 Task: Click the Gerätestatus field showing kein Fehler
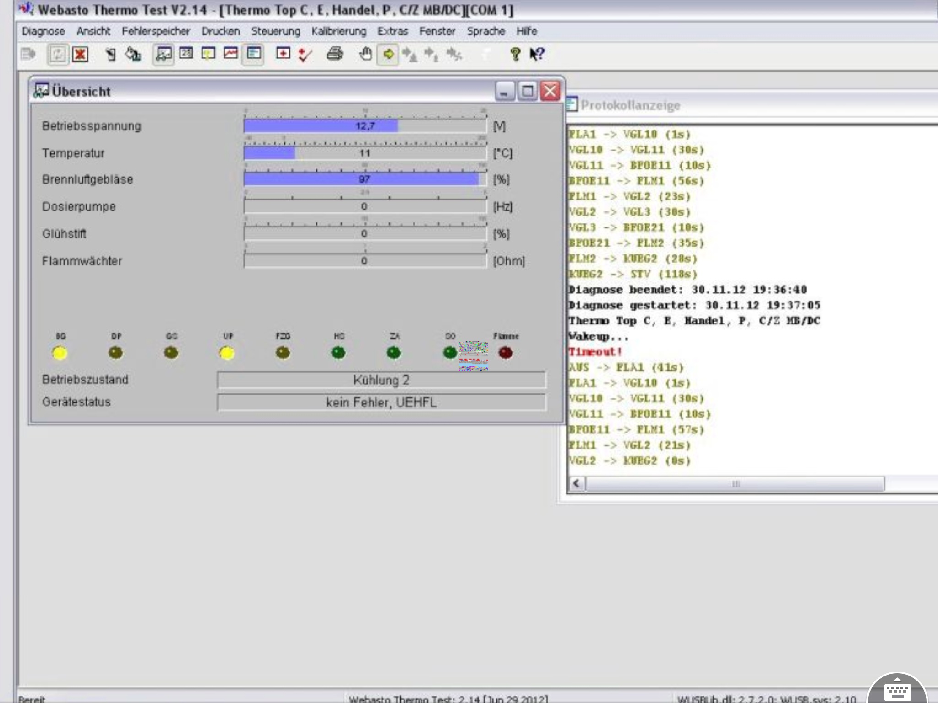coord(382,402)
